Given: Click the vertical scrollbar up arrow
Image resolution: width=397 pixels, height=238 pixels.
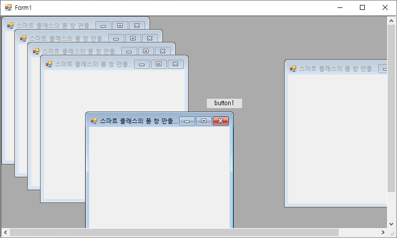Looking at the screenshot, I should click(392, 21).
